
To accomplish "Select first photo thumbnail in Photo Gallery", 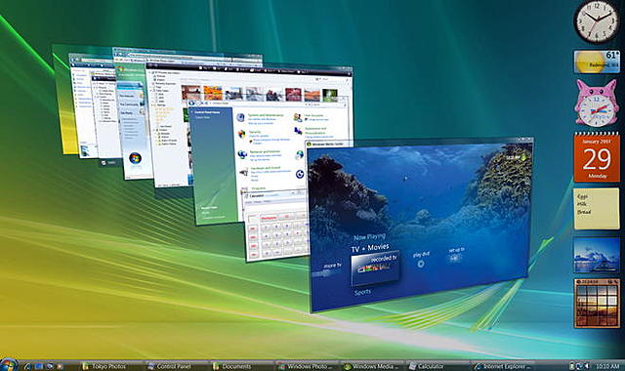I will tap(191, 93).
